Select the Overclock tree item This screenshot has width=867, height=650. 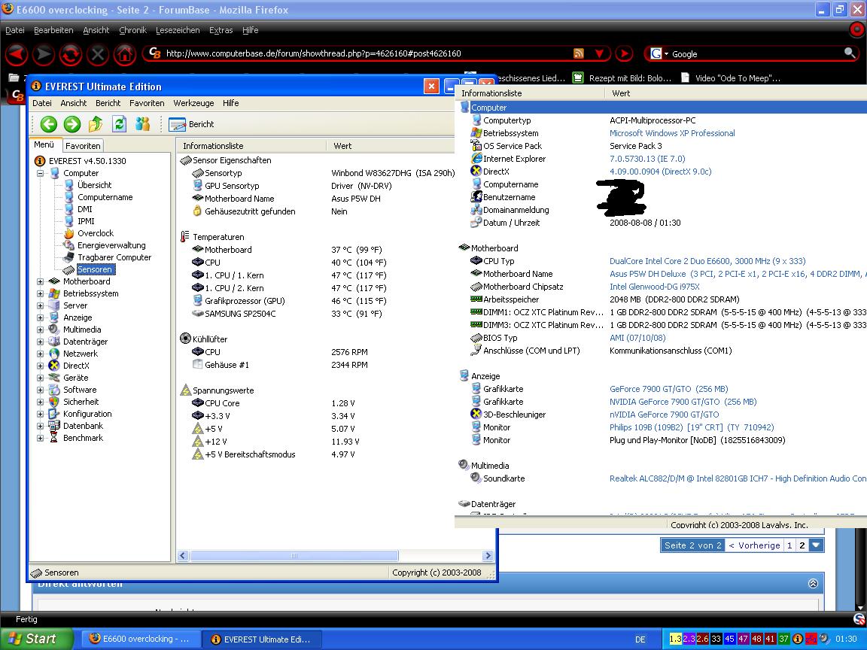pos(95,233)
